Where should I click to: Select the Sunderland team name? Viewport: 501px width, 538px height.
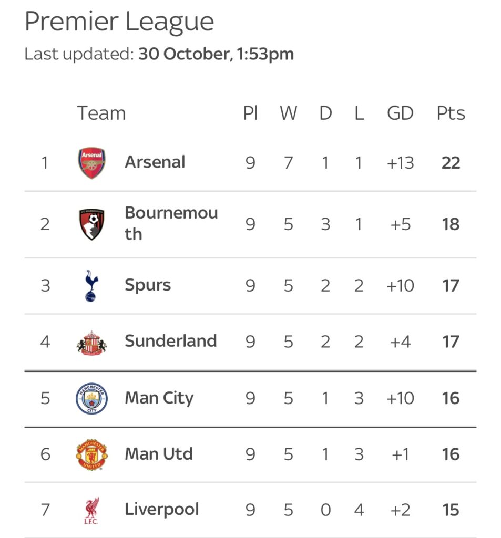click(x=170, y=342)
